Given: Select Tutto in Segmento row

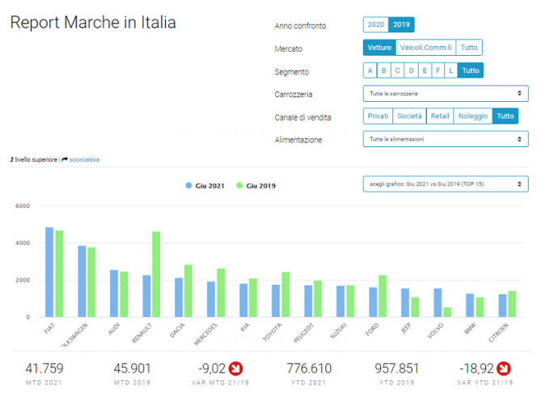Looking at the screenshot, I should [x=471, y=70].
